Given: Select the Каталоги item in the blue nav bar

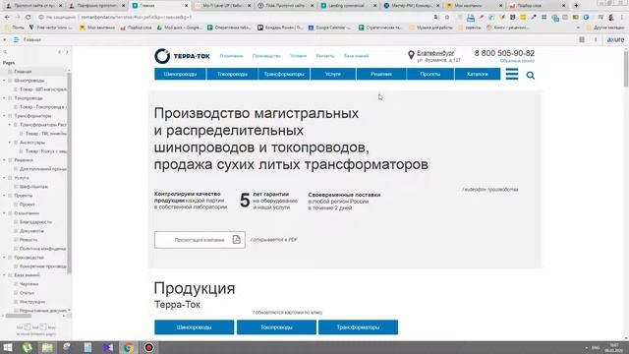Looking at the screenshot, I should (x=478, y=75).
